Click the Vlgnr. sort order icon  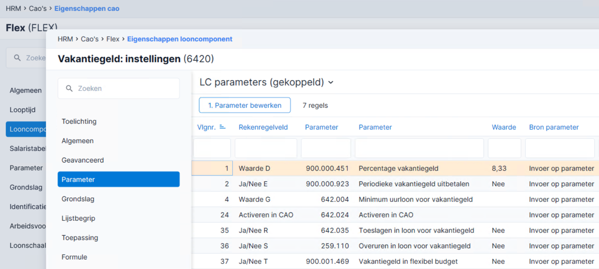tap(223, 127)
